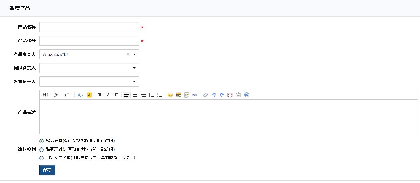This screenshot has width=420, height=183.
Task: Expand the 测试负责人 dropdown
Action: [x=134, y=68]
